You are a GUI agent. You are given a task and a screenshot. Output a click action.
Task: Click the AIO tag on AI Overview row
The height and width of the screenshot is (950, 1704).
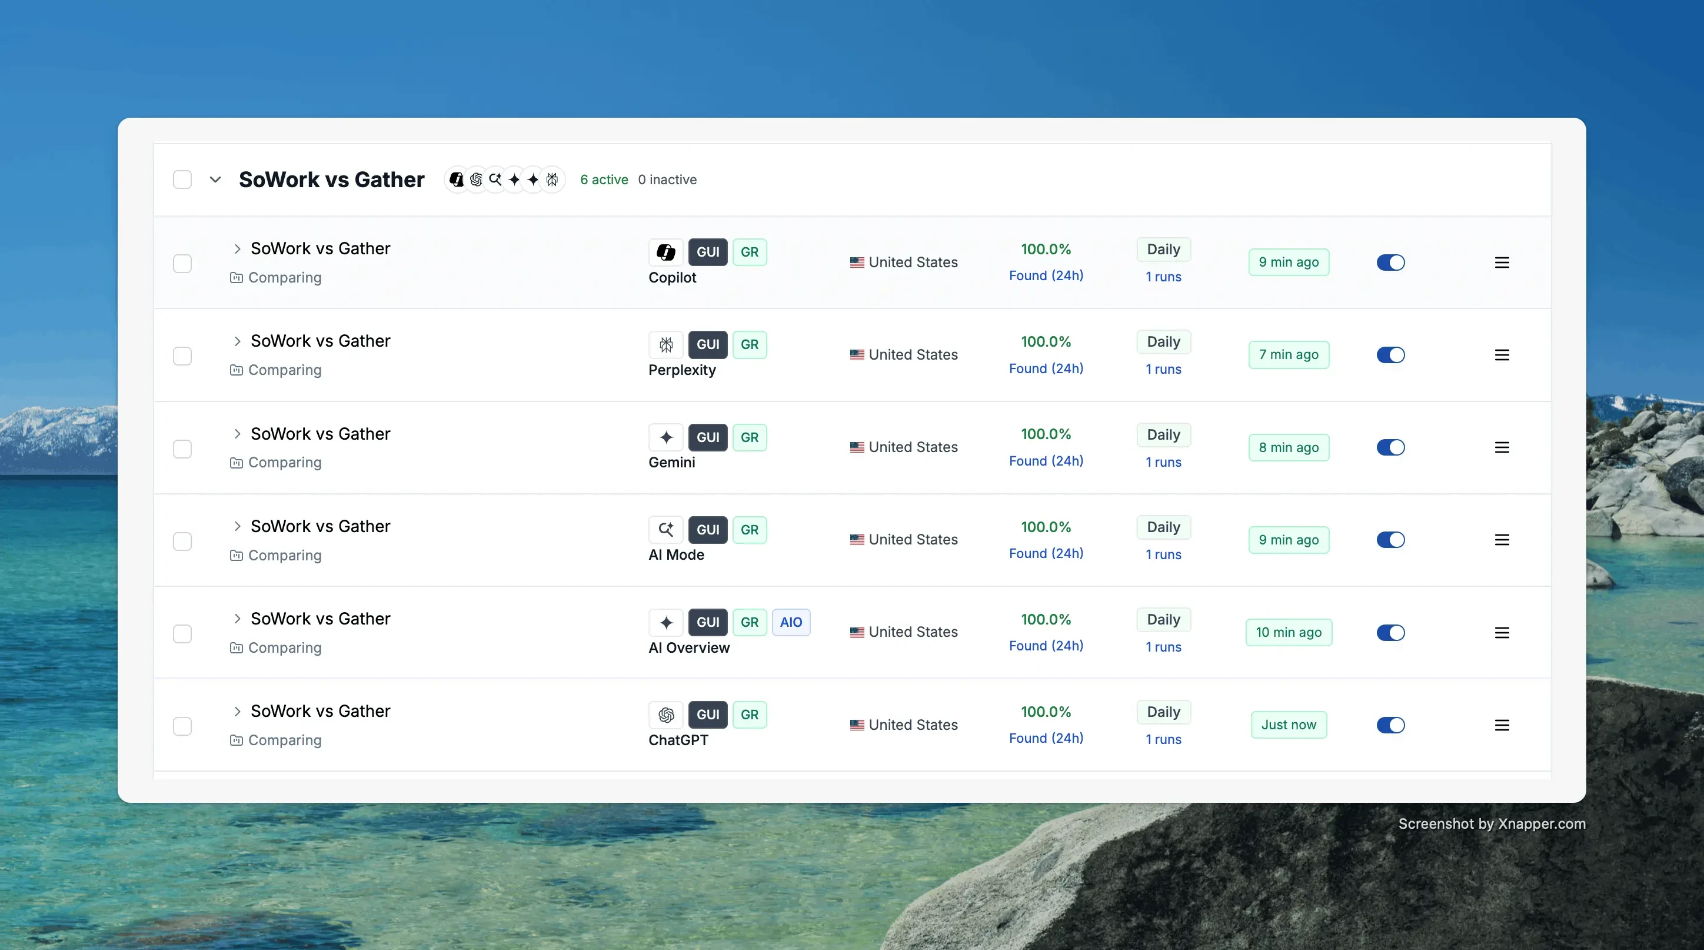click(790, 622)
